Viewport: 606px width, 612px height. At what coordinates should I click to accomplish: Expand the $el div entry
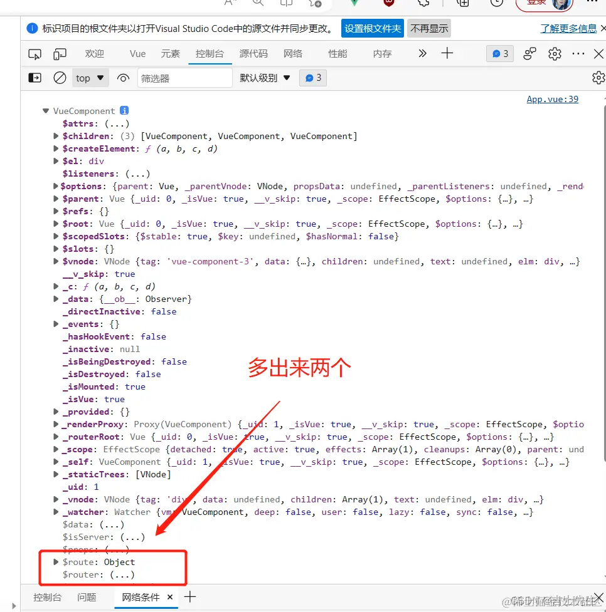click(55, 161)
